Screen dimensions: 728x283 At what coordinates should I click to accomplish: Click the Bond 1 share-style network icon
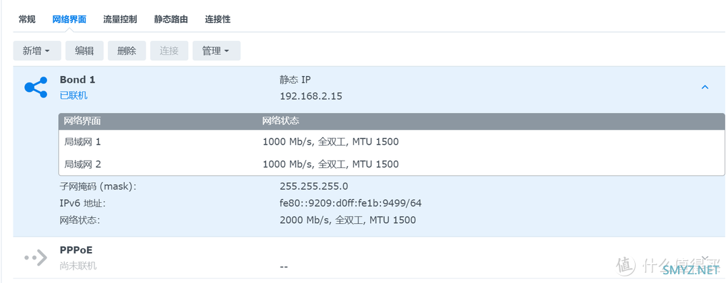[36, 87]
